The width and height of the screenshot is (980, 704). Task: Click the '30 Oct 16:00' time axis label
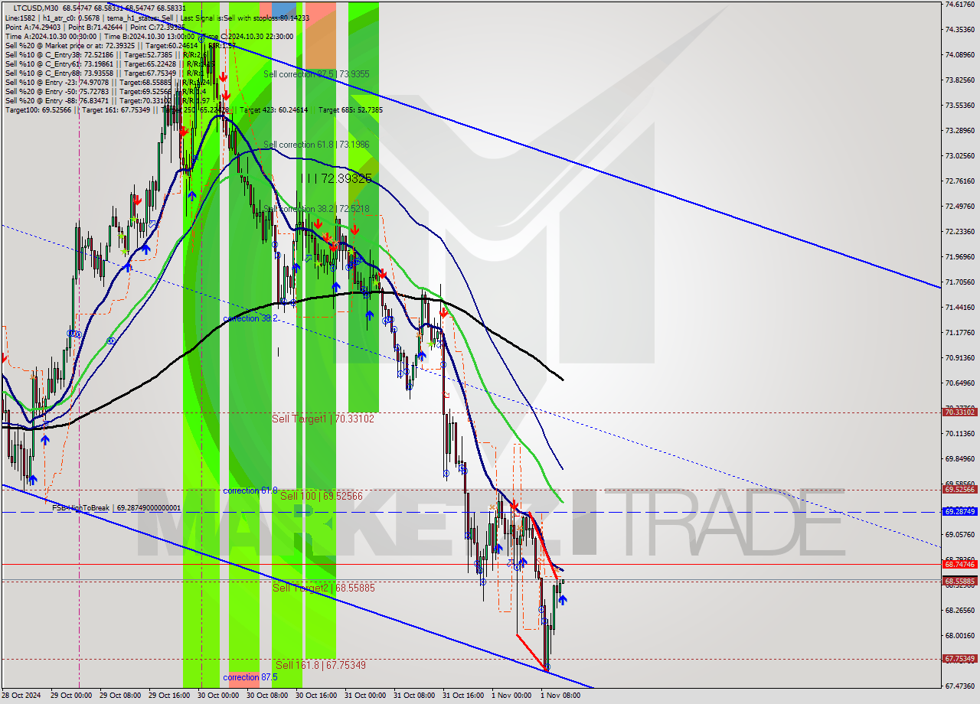(x=315, y=696)
